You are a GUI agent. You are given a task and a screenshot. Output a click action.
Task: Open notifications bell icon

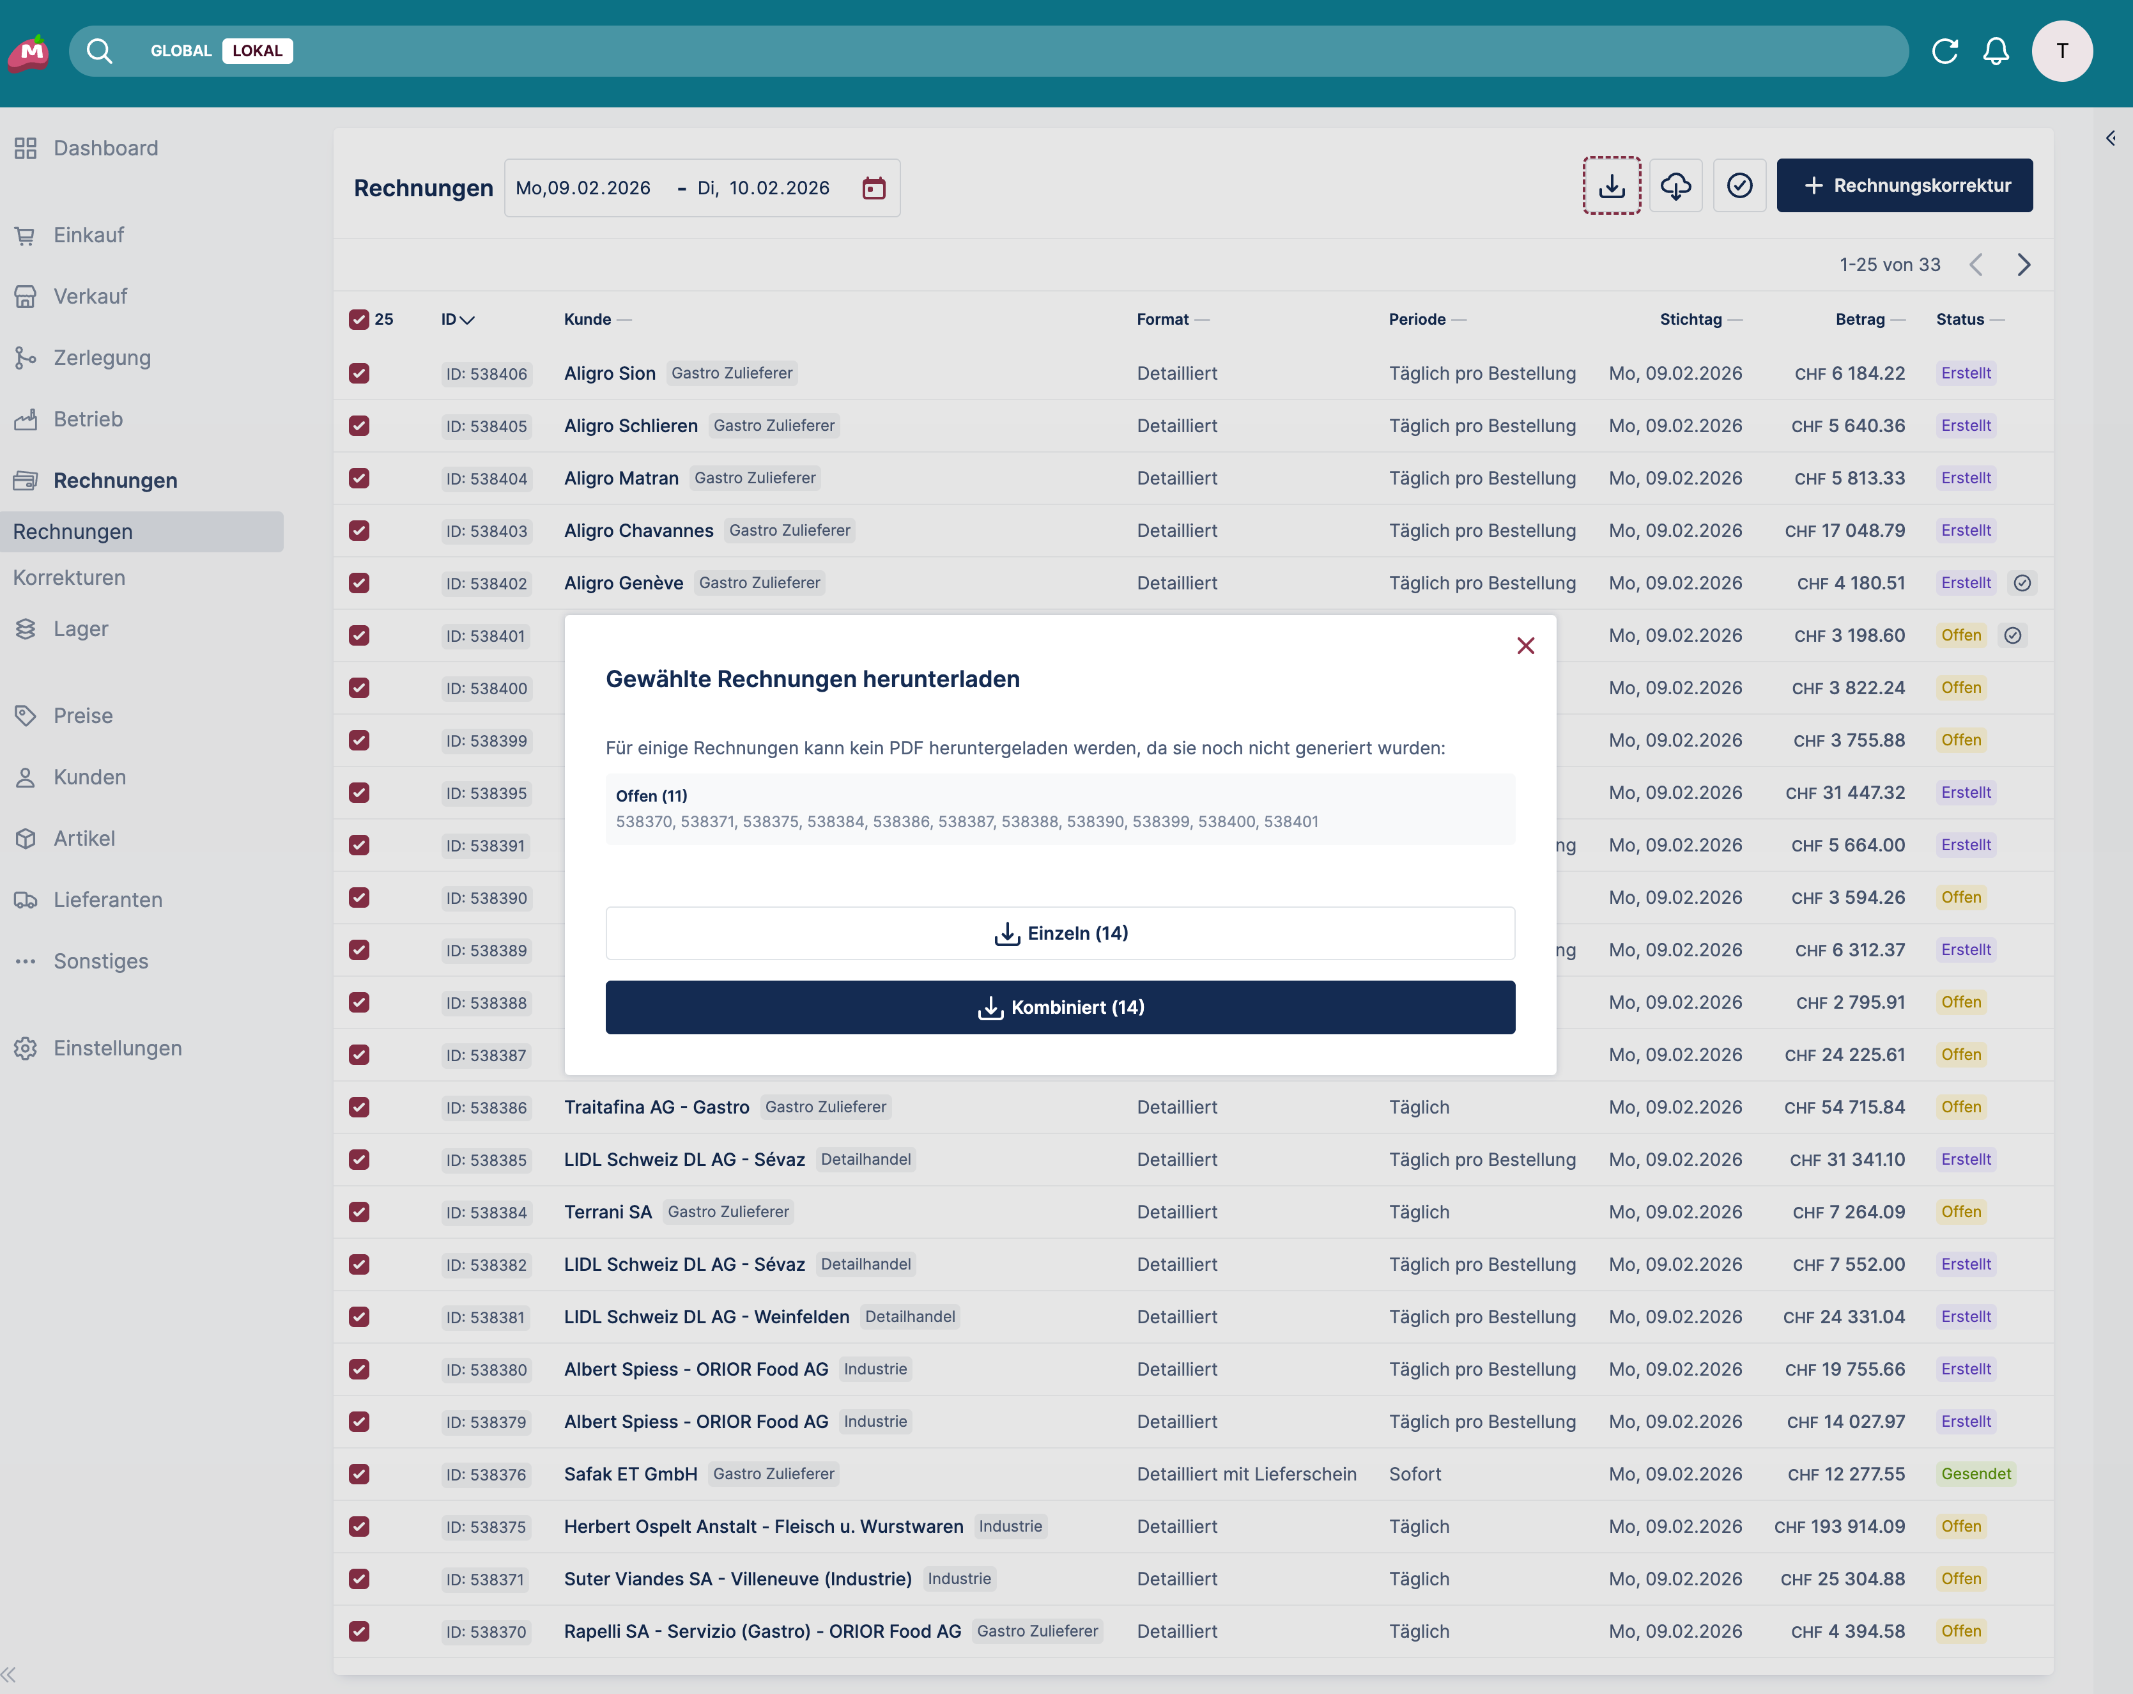[x=1996, y=51]
